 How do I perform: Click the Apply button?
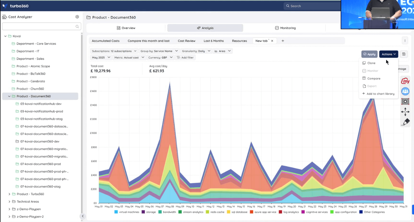point(369,54)
